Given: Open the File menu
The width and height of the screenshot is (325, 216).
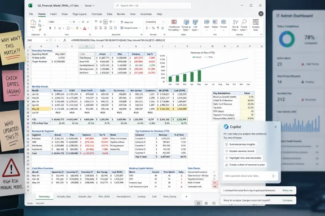Looking at the screenshot, I should (x=31, y=14).
